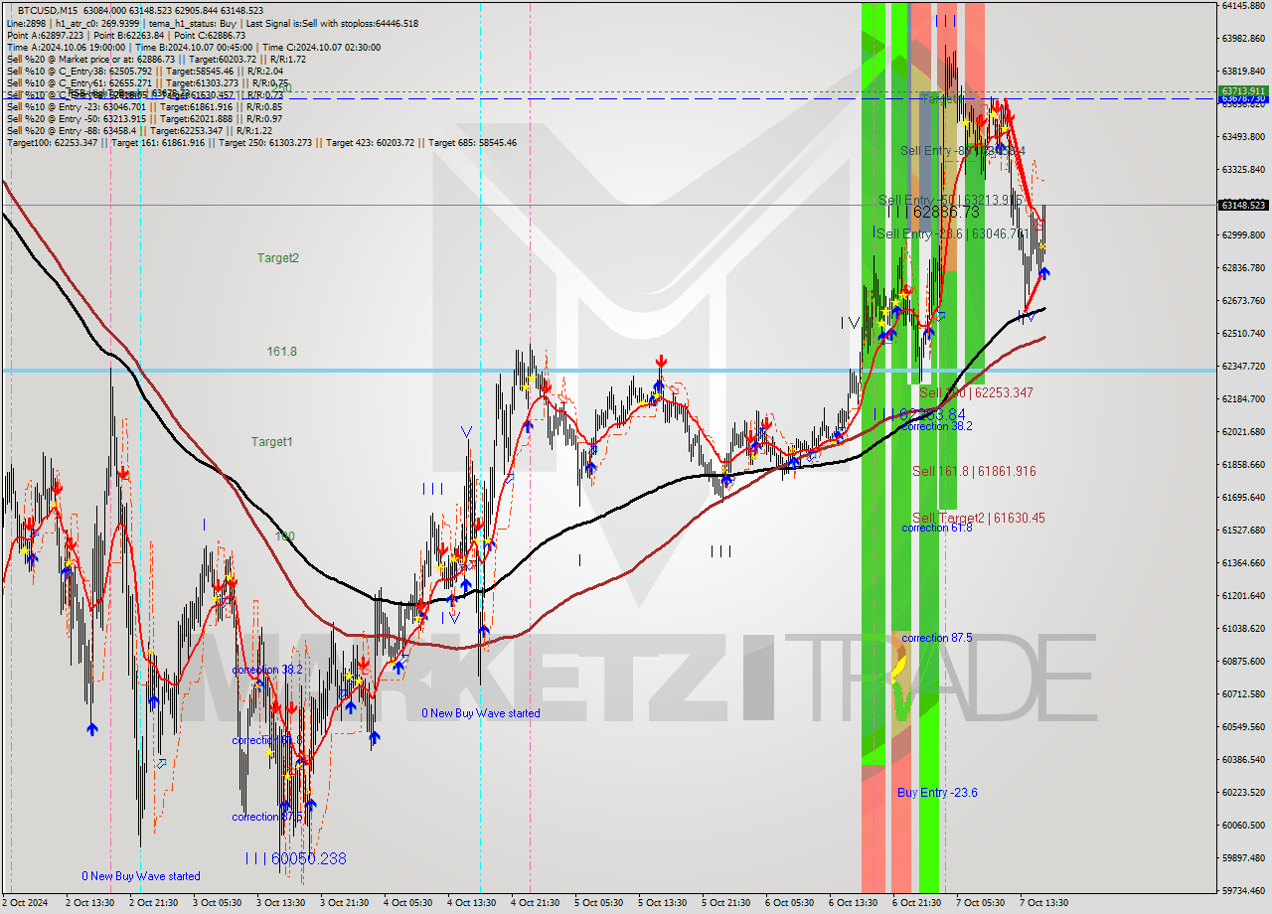The image size is (1272, 914).
Task: Click 'correction 87.5' beside the 60050.238 low
Action: pos(267,818)
